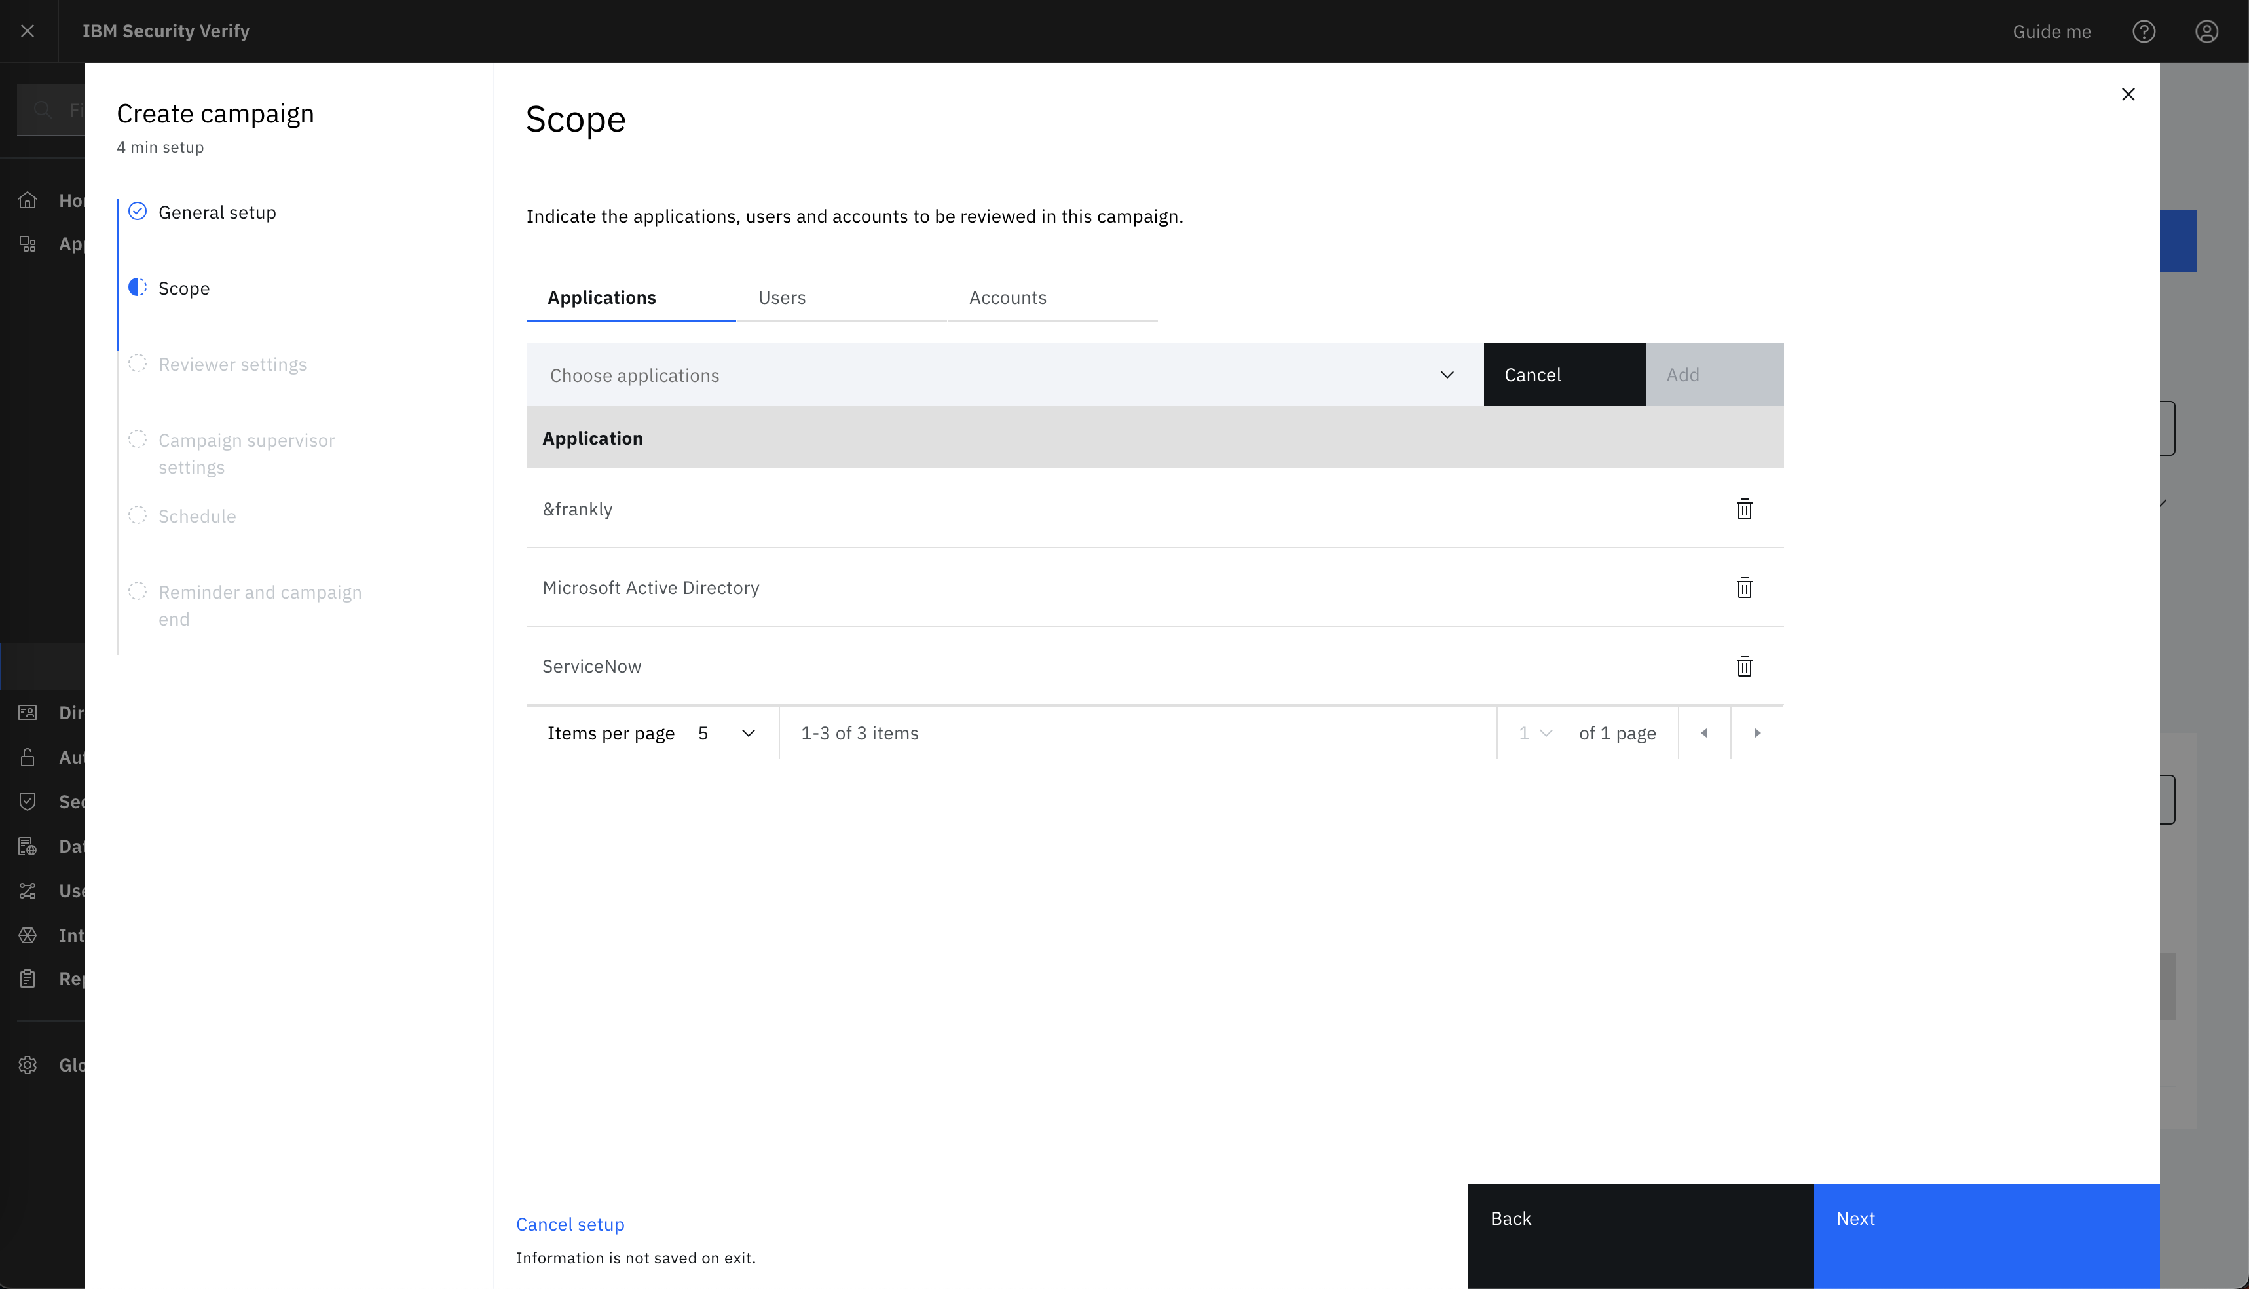This screenshot has width=2249, height=1289.
Task: Select the Scope step in progress
Action: pyautogui.click(x=184, y=289)
